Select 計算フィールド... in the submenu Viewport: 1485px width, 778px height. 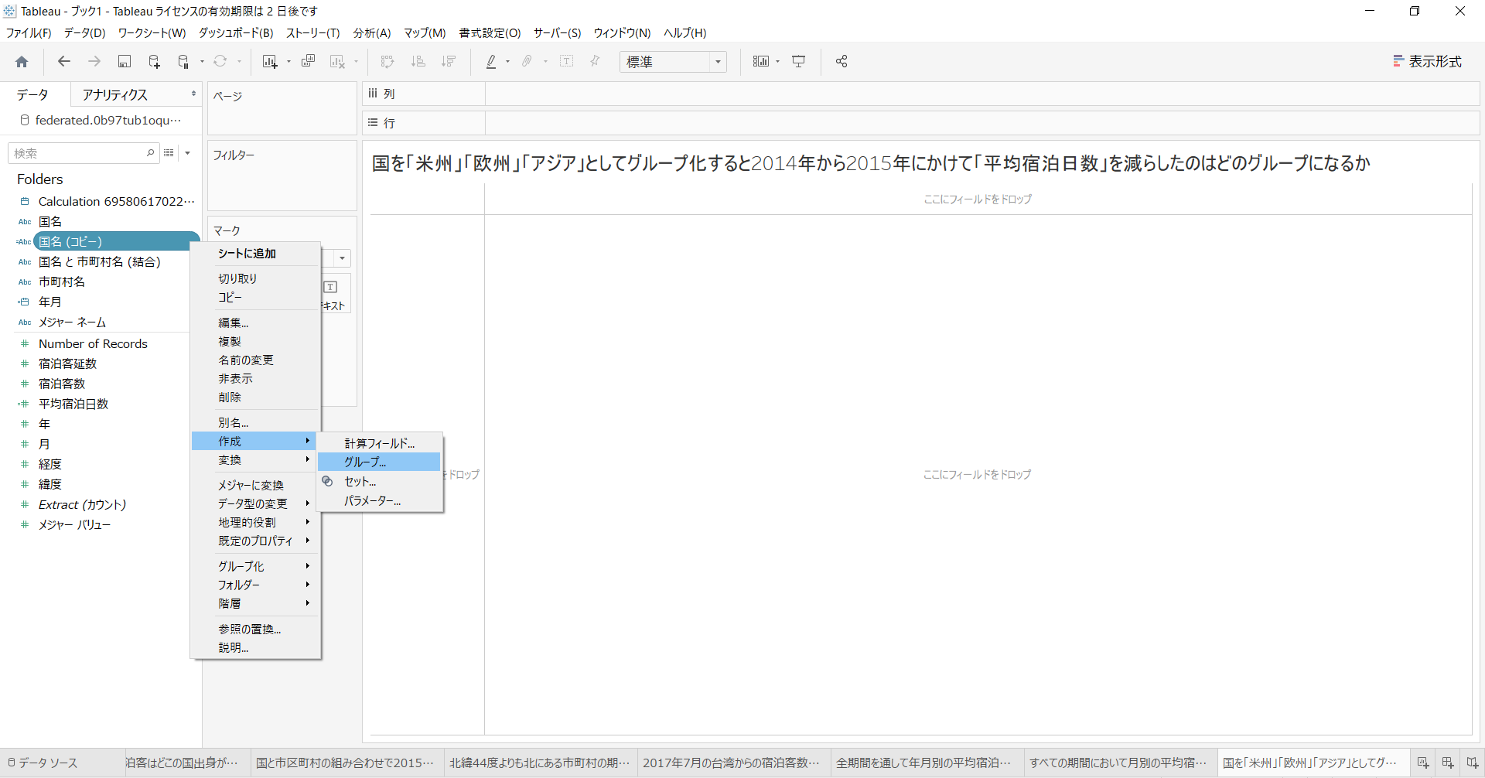point(379,443)
